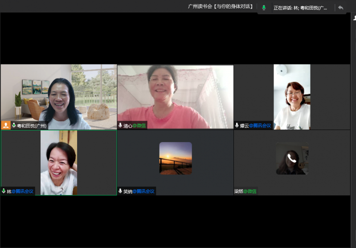The width and height of the screenshot is (356, 248).
Task: Click the 笑纳@腾讯会议 name label
Action: [x=139, y=191]
